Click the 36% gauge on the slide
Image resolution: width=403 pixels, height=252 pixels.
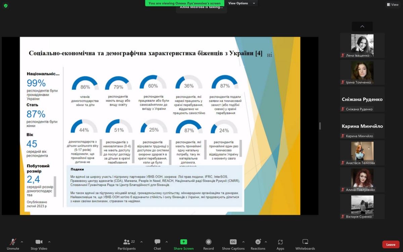[x=189, y=82]
